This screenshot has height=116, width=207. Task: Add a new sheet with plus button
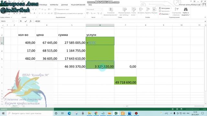(x=24, y=106)
